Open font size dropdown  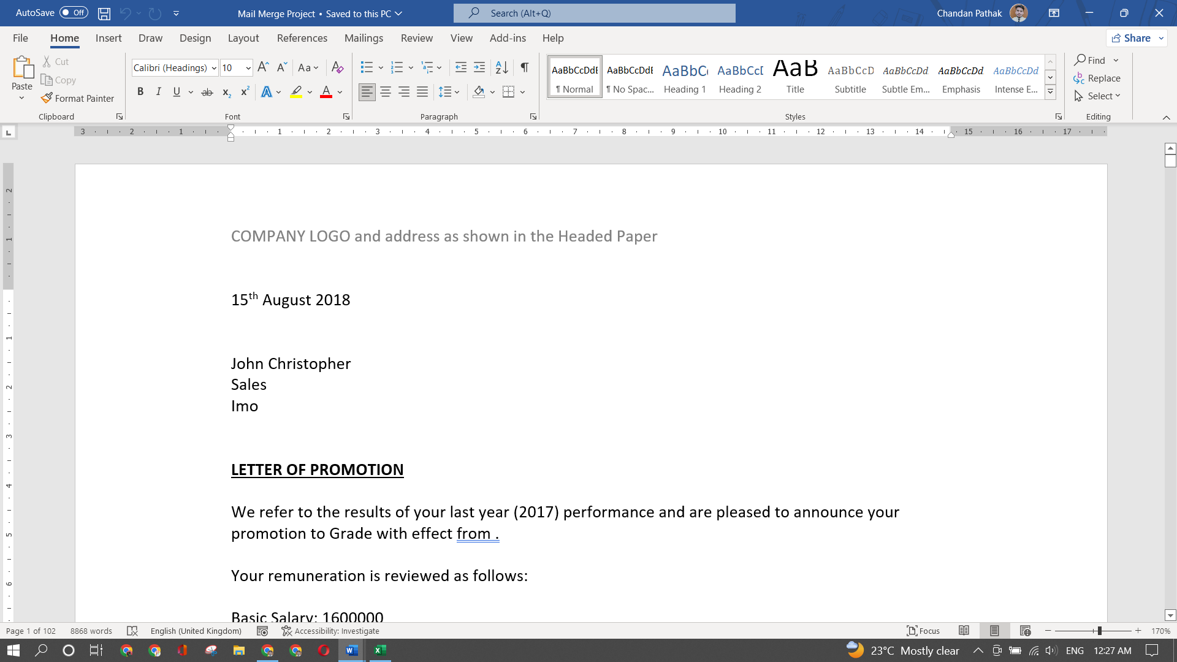[248, 68]
